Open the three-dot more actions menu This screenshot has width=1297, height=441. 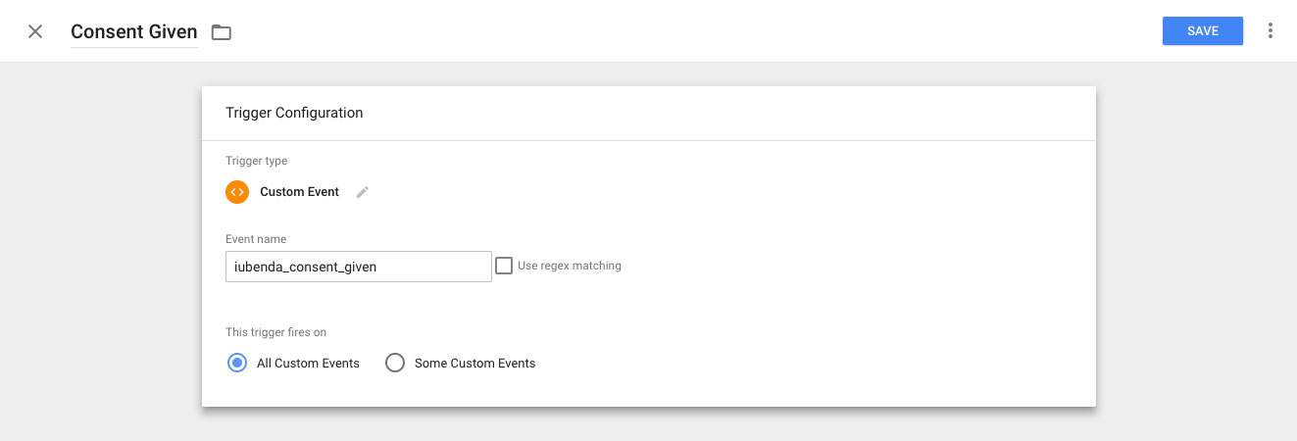click(x=1271, y=30)
